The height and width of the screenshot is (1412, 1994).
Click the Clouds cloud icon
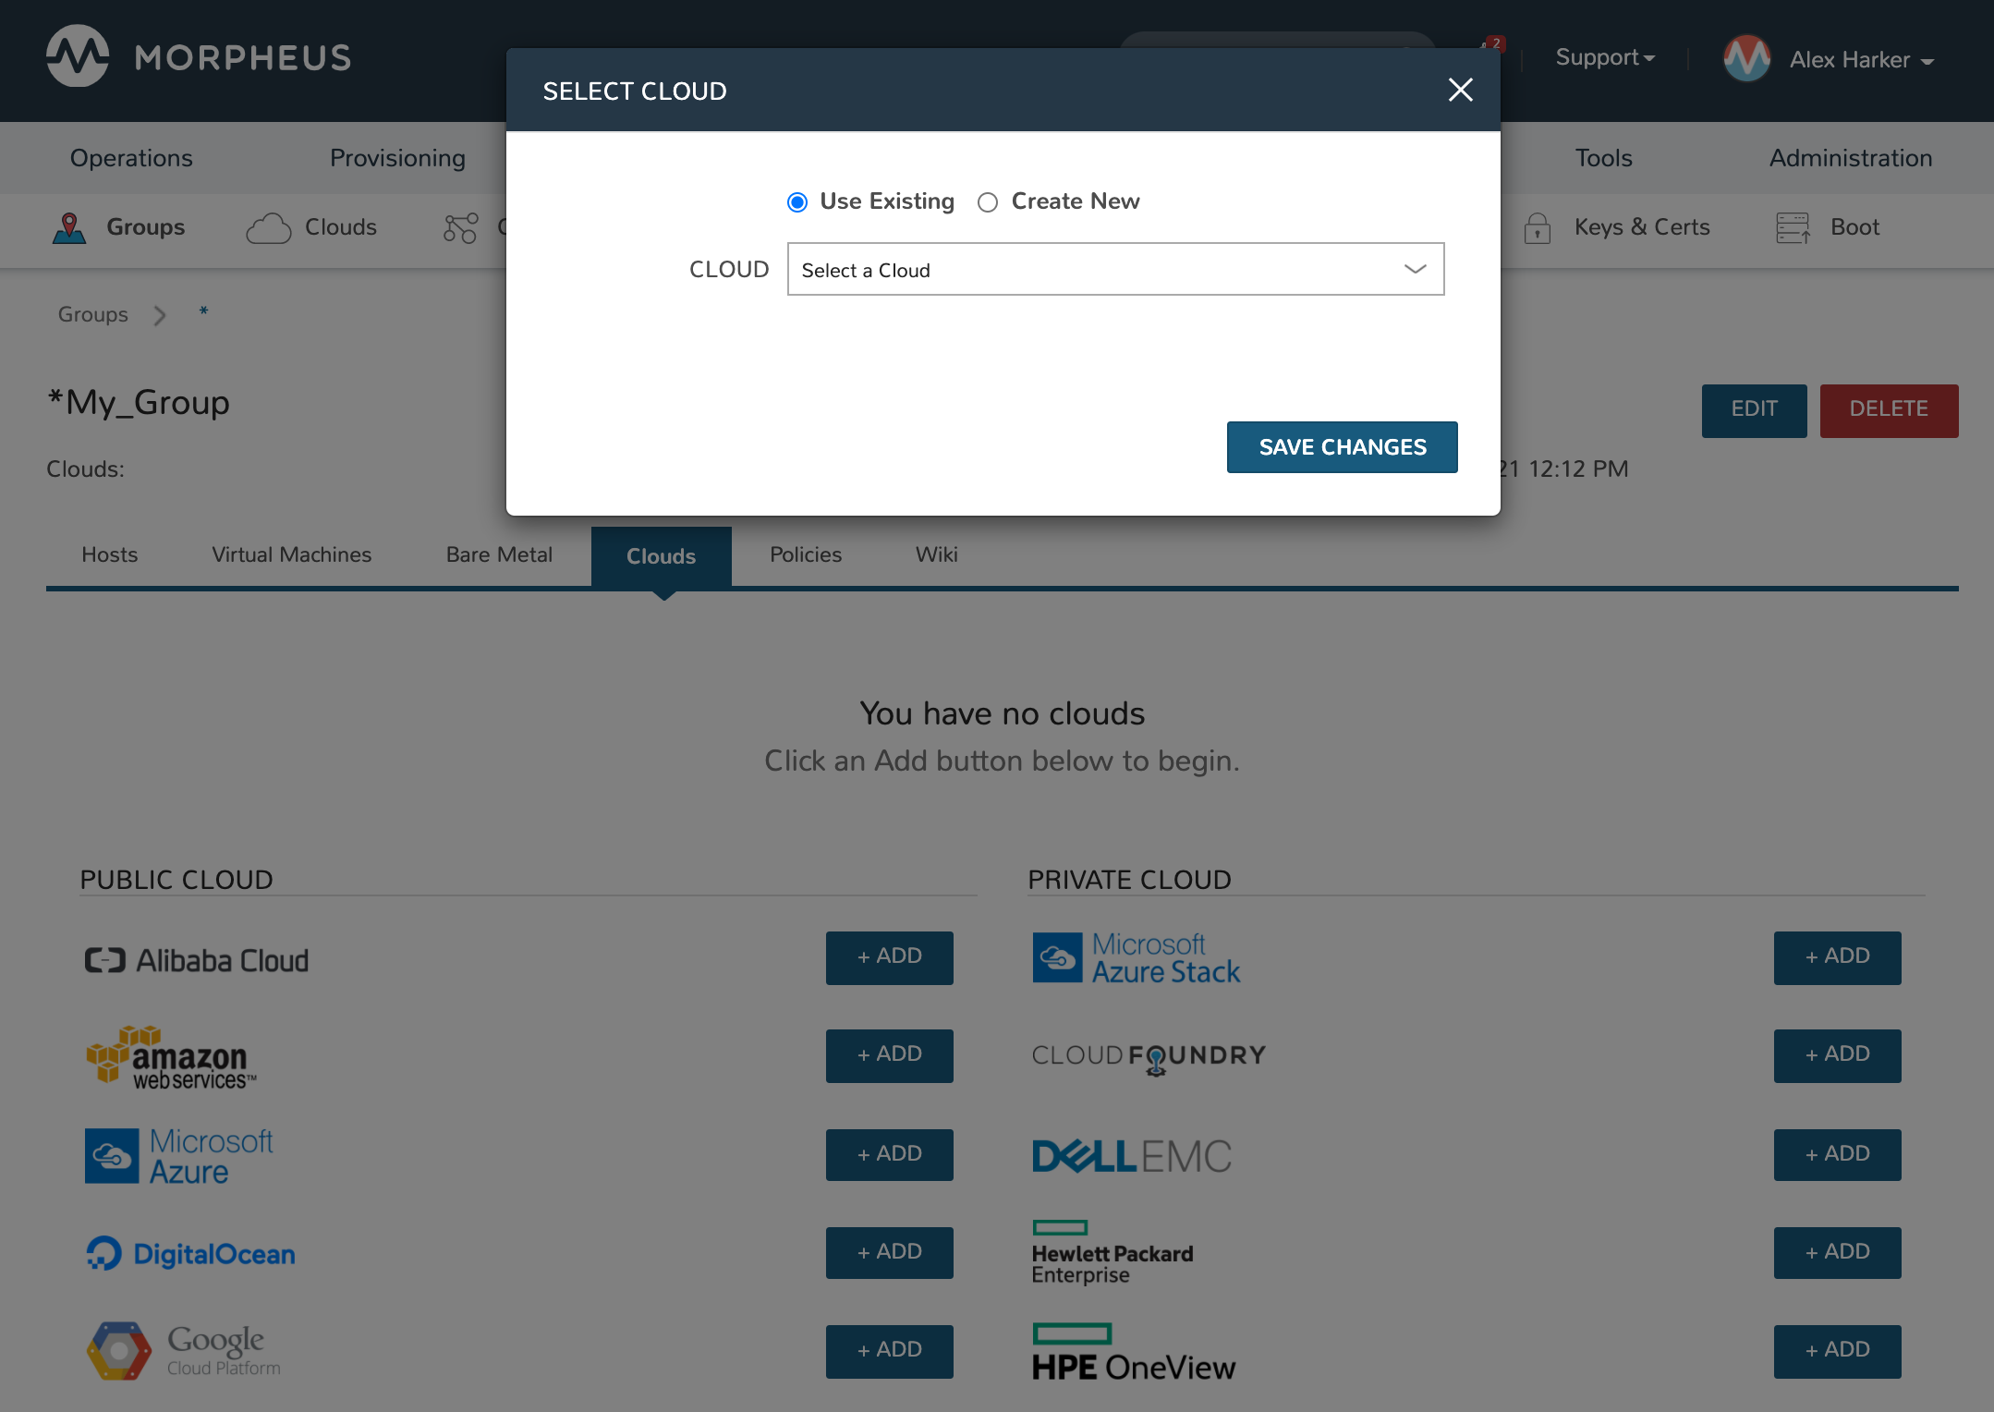(268, 227)
